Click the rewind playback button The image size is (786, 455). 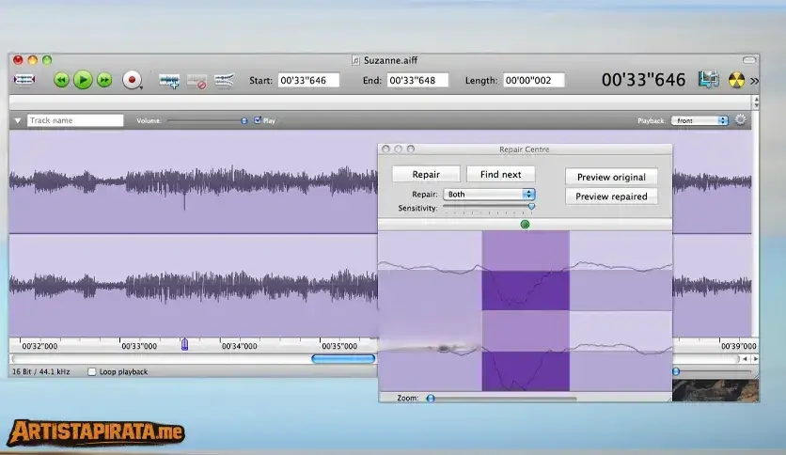tap(61, 80)
